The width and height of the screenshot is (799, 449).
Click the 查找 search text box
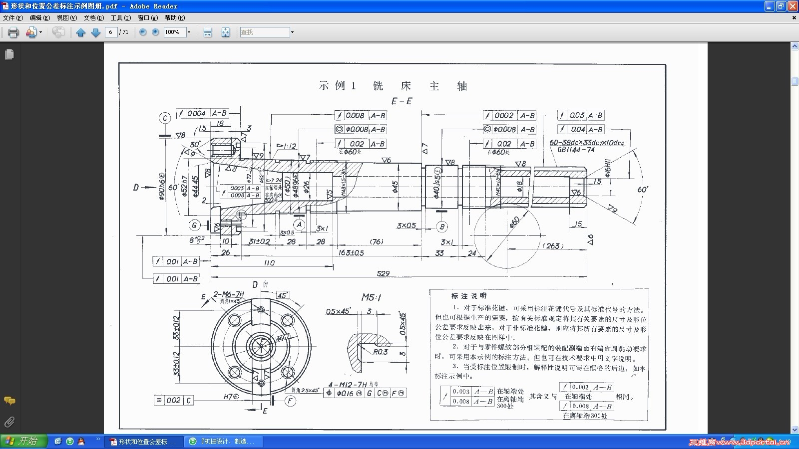click(265, 32)
